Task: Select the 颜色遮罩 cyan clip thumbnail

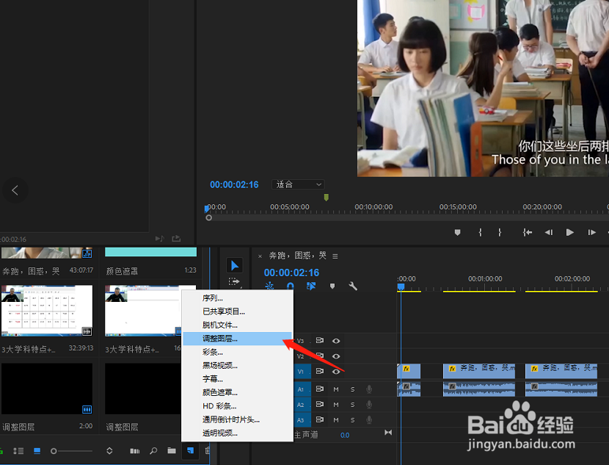Action: [150, 252]
